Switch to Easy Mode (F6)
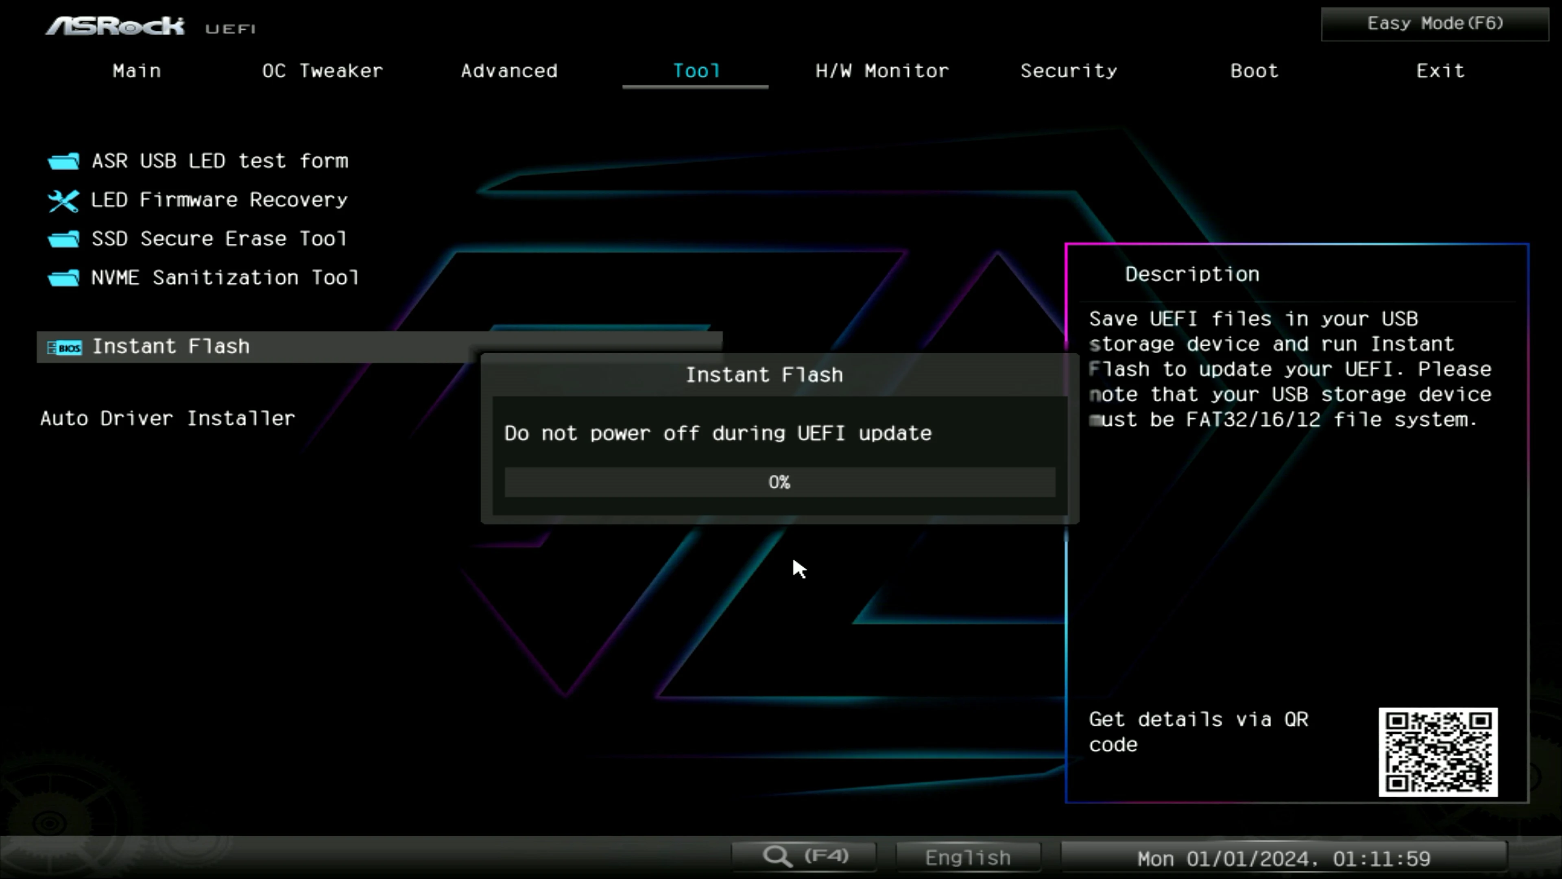 coord(1435,24)
